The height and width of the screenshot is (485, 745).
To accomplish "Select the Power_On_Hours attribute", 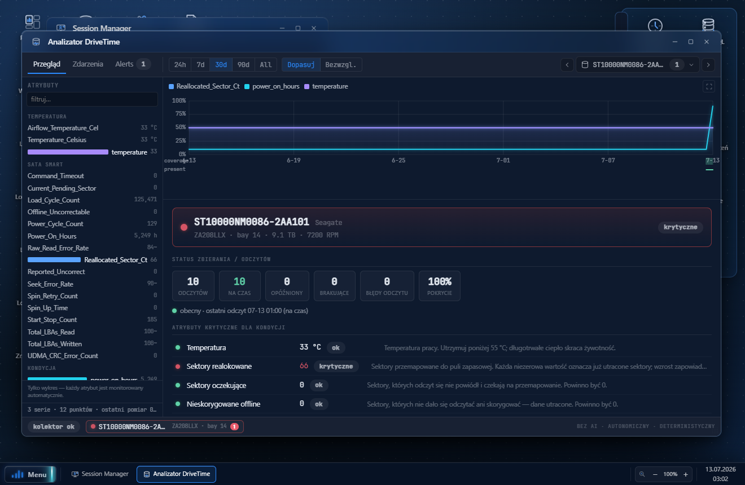I will (93, 236).
